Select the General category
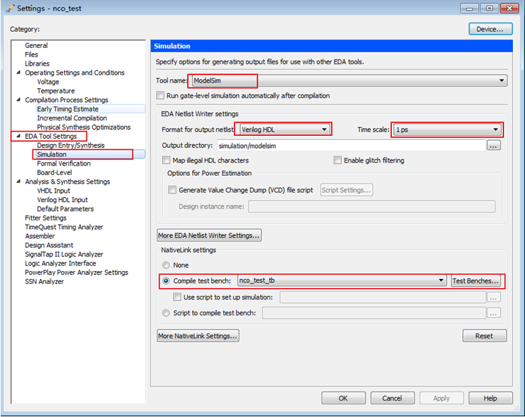 click(36, 45)
